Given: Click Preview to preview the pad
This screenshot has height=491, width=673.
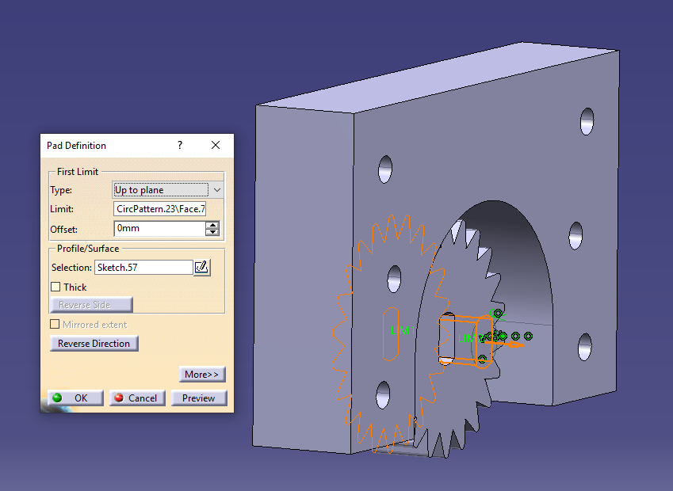Looking at the screenshot, I should point(198,398).
